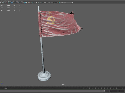Open the Show panel menu
The image size is (125, 93).
tap(13, 1)
